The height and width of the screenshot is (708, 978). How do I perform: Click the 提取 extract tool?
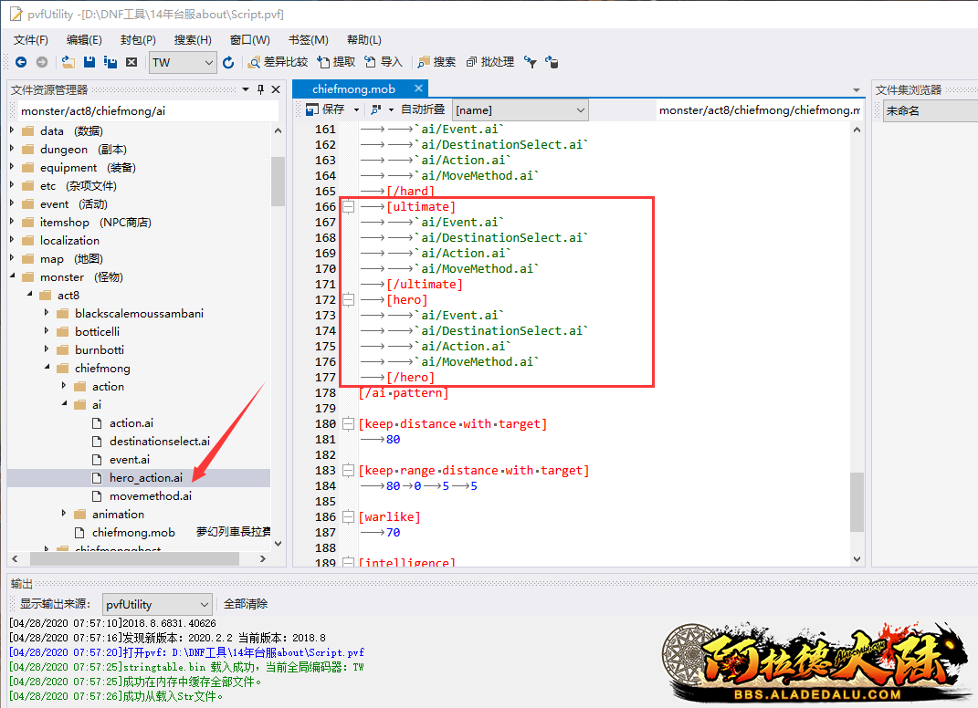click(336, 62)
